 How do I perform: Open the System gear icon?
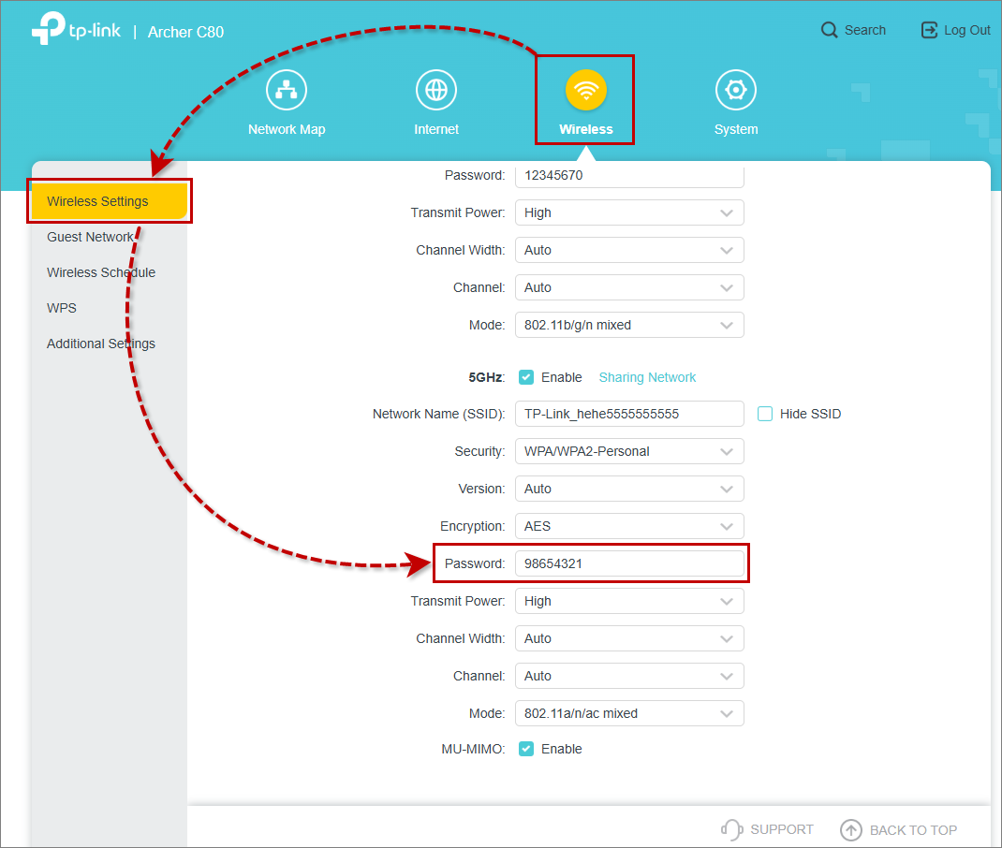pyautogui.click(x=735, y=90)
